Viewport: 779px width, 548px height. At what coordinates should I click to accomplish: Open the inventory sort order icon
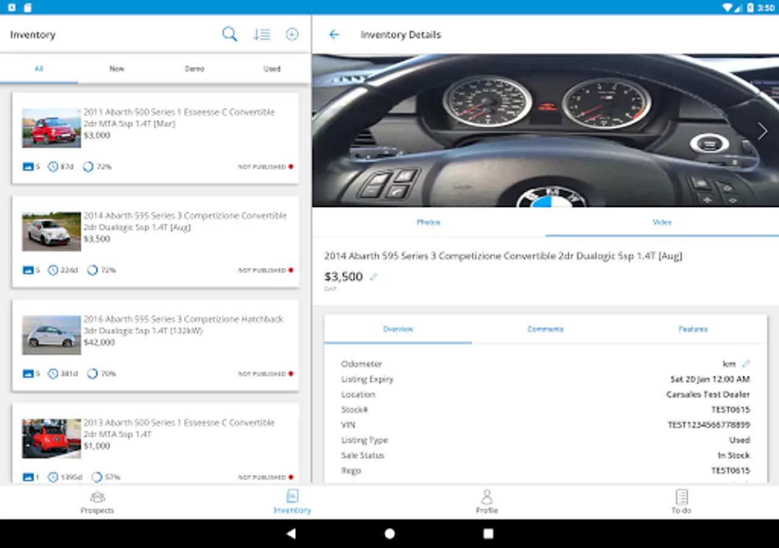coord(262,35)
